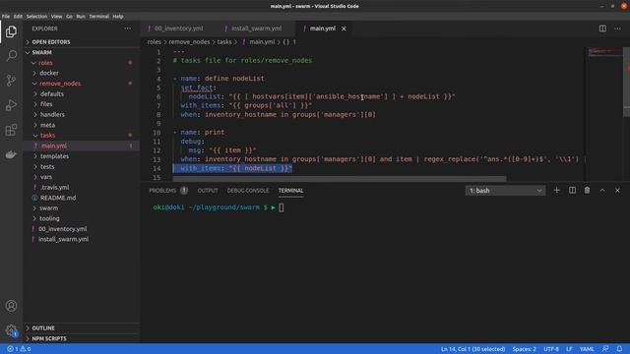The image size is (630, 354).
Task: Switch to the install_swarm.yml tab
Action: tap(256, 29)
